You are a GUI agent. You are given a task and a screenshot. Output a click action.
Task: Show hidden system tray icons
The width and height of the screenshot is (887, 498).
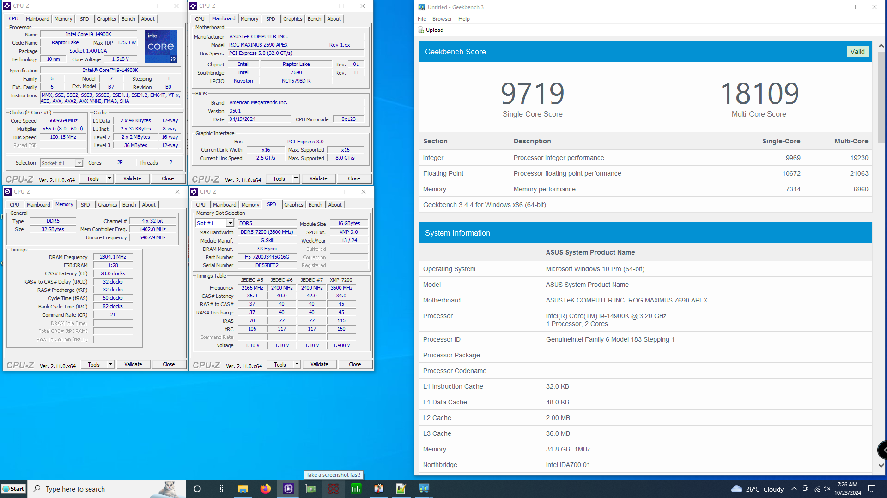tap(794, 489)
